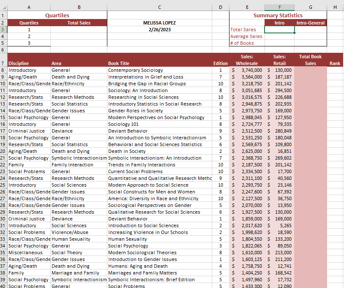Select column A header
This screenshot has height=288, width=344.
[29, 7]
